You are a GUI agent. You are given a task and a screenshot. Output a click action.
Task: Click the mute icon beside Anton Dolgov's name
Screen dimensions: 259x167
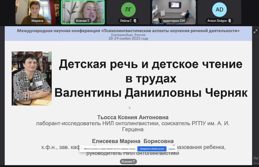coord(229,20)
